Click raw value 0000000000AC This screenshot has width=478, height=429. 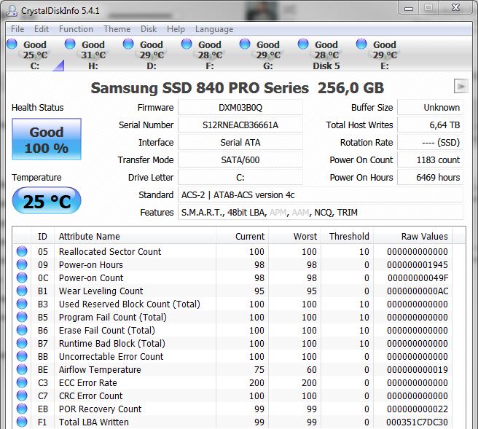click(418, 291)
